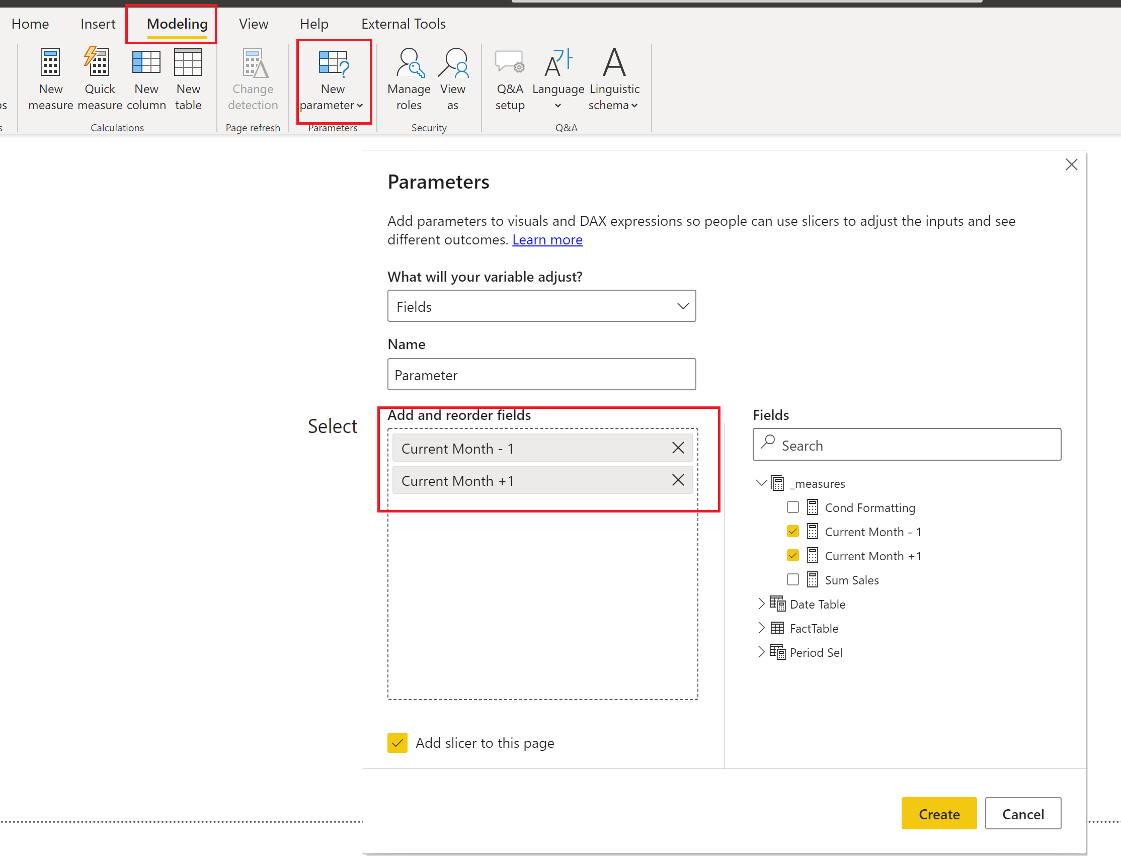
Task: Open the Help tab
Action: point(314,24)
